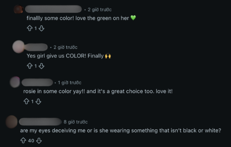231x147 pixels.
Task: Upvote the "Yes girl give us COLOR" comment
Action: click(30, 66)
